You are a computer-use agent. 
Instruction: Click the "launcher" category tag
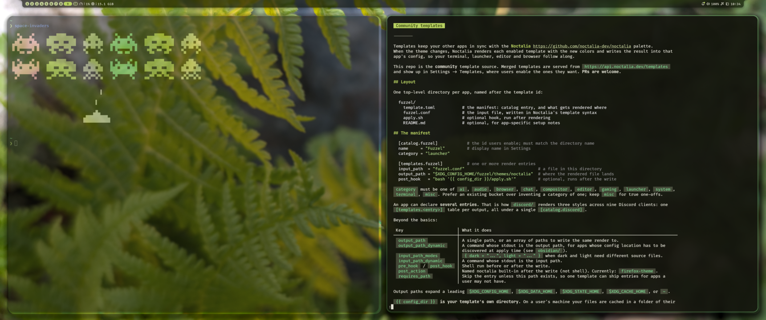tap(636, 189)
